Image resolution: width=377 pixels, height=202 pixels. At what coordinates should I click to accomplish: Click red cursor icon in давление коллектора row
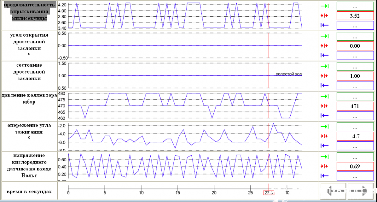[x=325, y=106]
